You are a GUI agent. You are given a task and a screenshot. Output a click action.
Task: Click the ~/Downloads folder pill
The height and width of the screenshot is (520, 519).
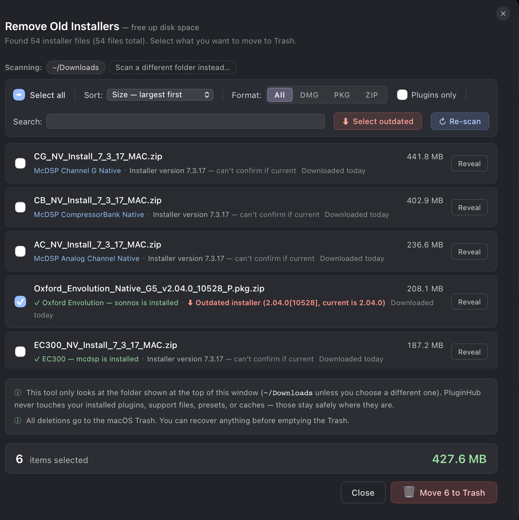(75, 67)
